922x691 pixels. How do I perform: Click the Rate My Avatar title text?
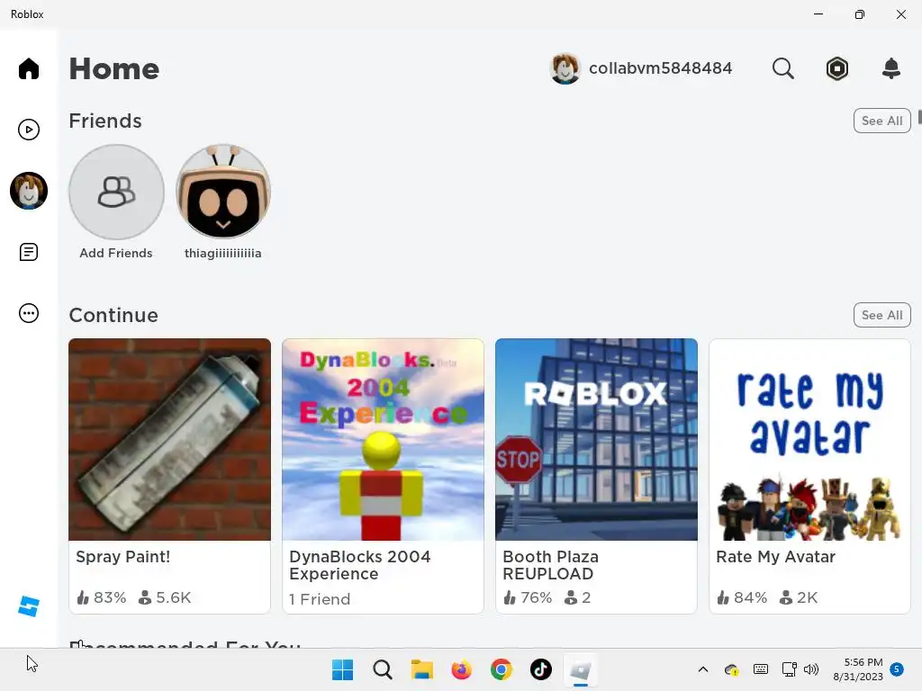click(775, 556)
